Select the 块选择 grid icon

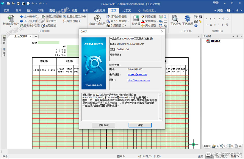[x=136, y=18]
